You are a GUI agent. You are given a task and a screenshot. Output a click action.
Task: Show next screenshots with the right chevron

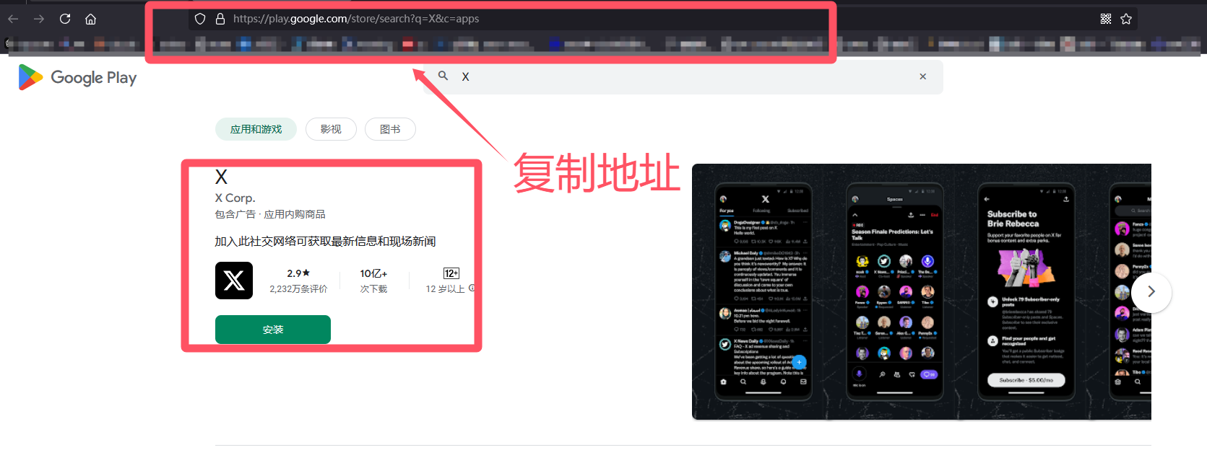(x=1151, y=292)
